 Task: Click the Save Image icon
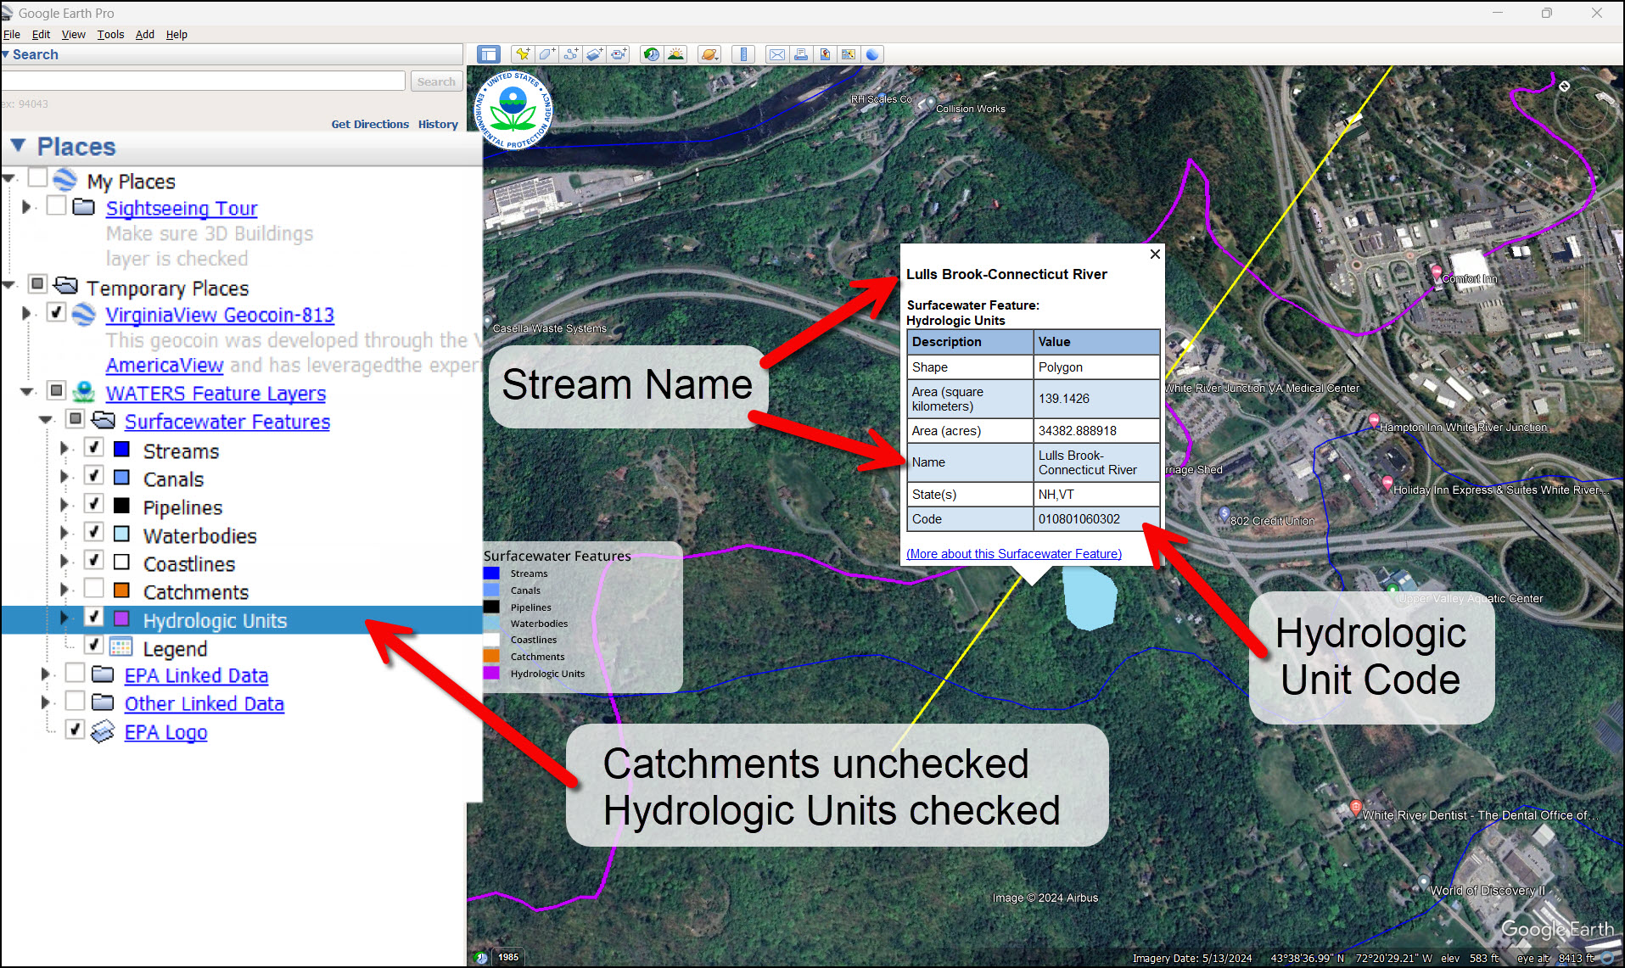(824, 54)
